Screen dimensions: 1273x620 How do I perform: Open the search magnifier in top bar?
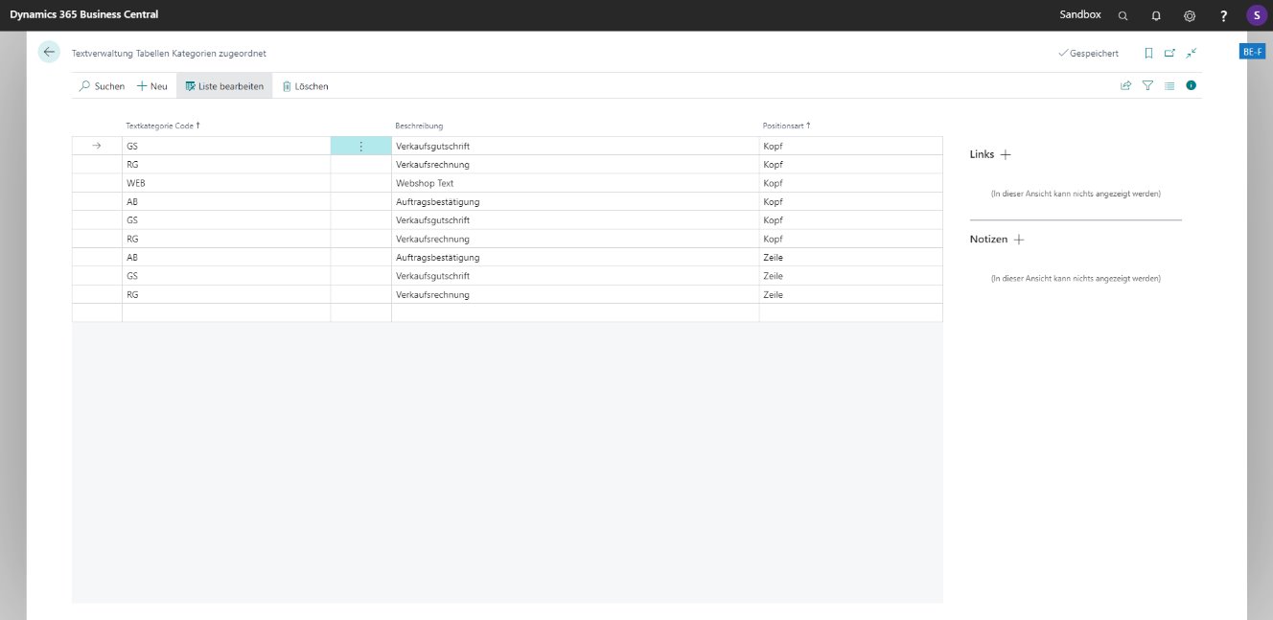pyautogui.click(x=1123, y=15)
